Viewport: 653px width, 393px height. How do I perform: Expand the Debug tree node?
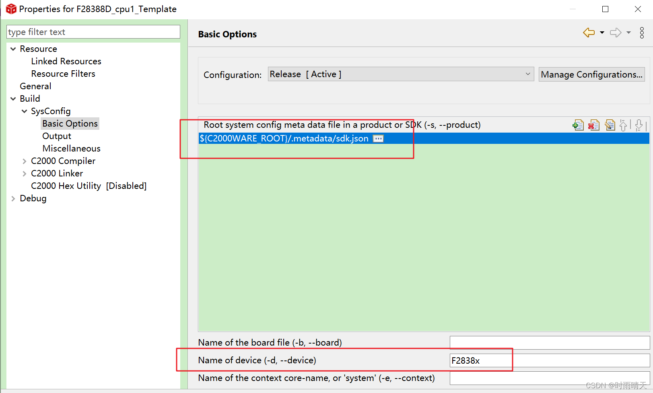point(13,199)
